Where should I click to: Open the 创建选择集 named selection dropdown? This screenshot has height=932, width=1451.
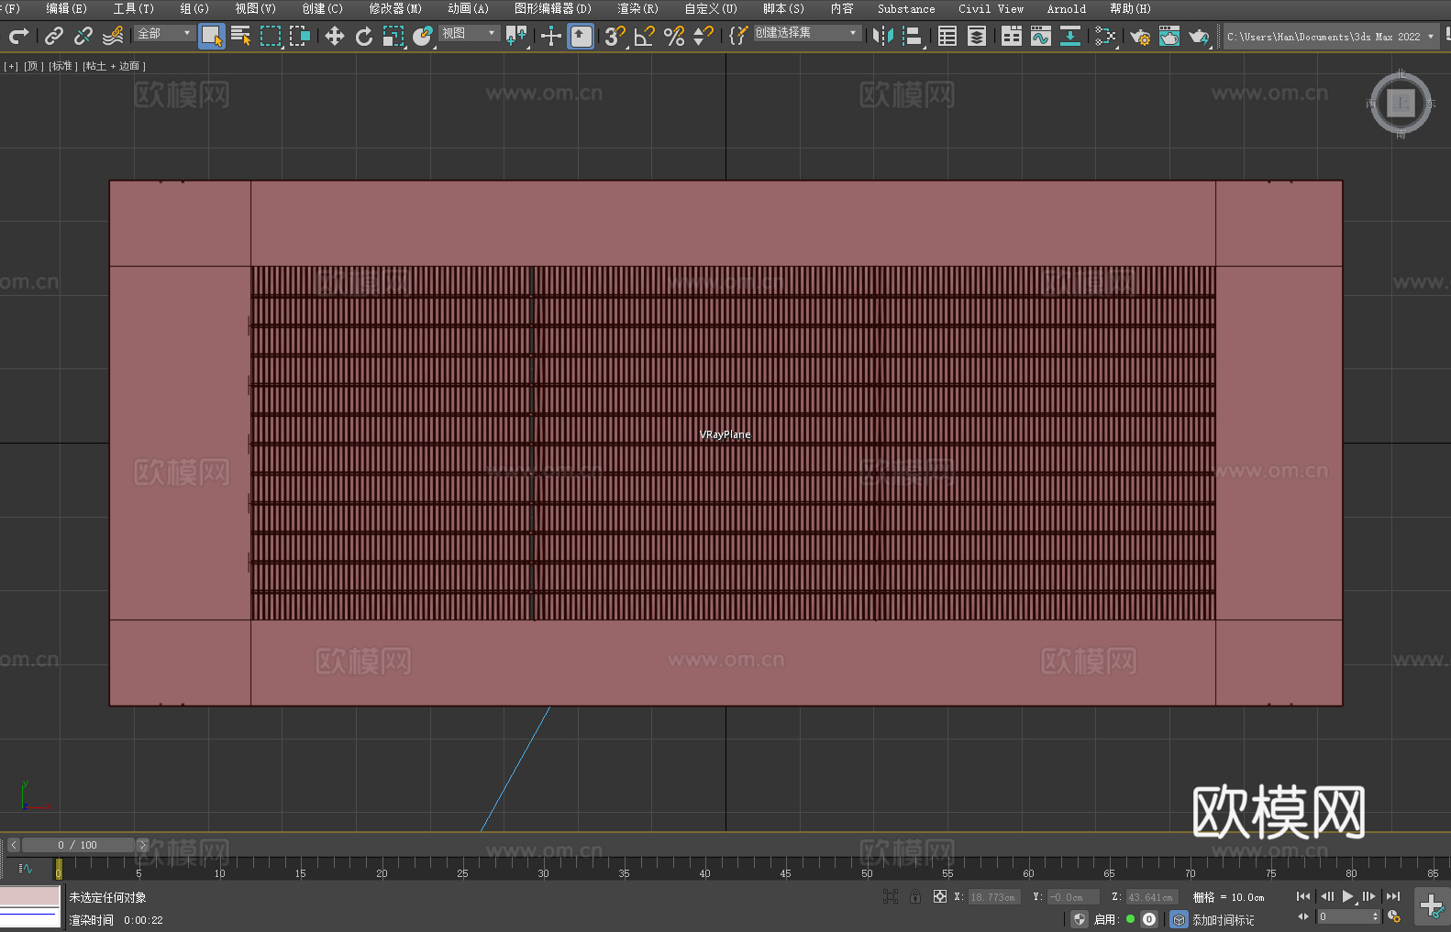pos(807,33)
